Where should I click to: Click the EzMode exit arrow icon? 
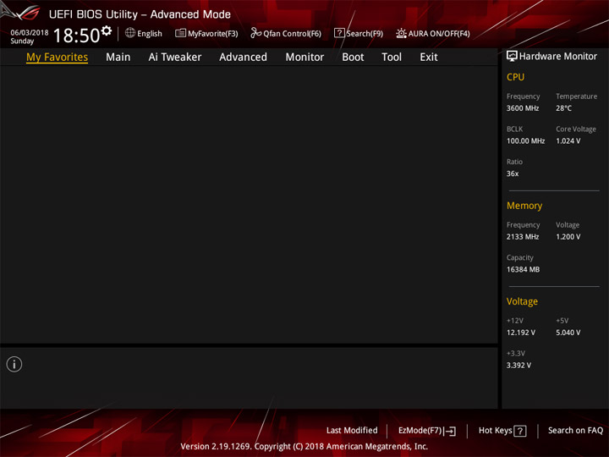450,431
